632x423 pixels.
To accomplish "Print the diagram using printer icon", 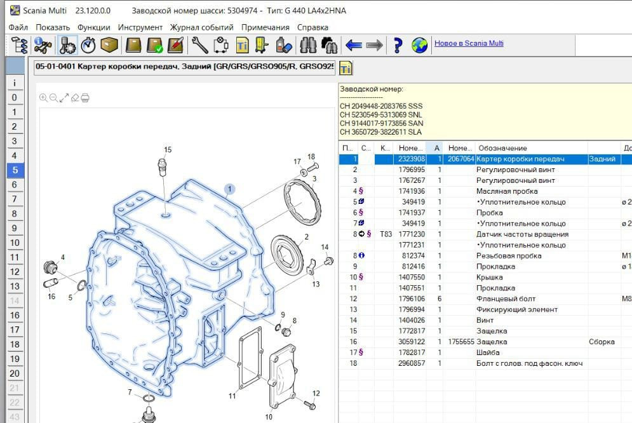I will coord(85,98).
